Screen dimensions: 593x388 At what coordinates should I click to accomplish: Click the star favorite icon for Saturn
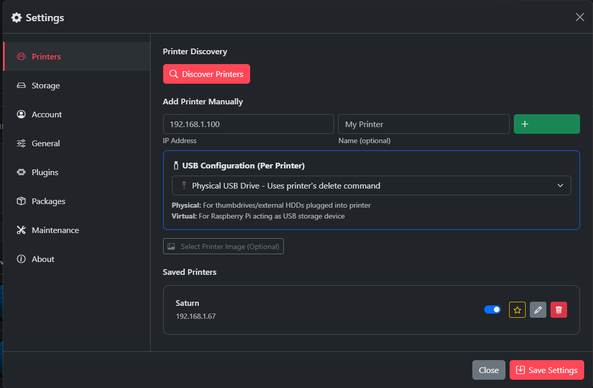point(517,310)
